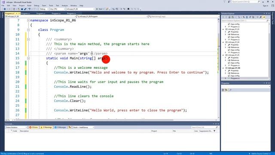Close the active Program.cs* tab

point(19,13)
